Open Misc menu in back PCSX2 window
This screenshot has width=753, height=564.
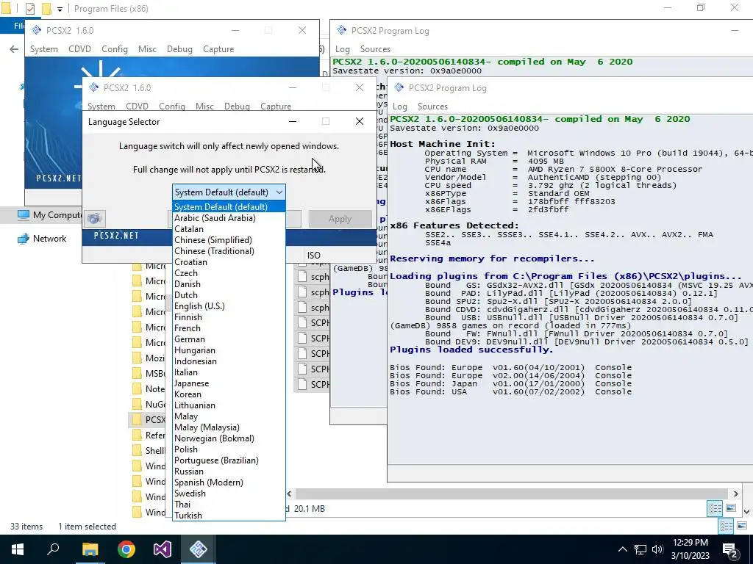pyautogui.click(x=147, y=49)
